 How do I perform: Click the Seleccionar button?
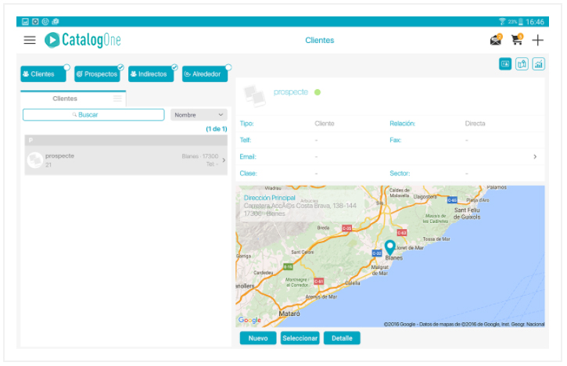[300, 338]
